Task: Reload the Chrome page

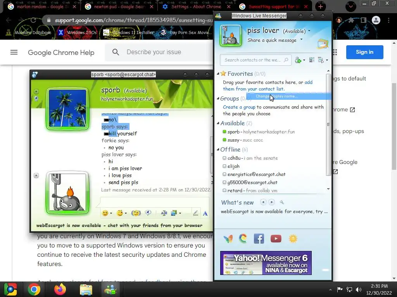Action: click(x=33, y=20)
